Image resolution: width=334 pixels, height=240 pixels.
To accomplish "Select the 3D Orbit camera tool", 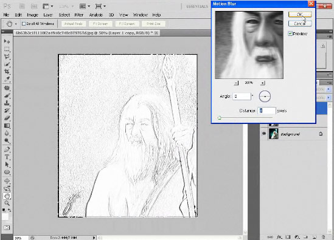I will (x=7, y=188).
